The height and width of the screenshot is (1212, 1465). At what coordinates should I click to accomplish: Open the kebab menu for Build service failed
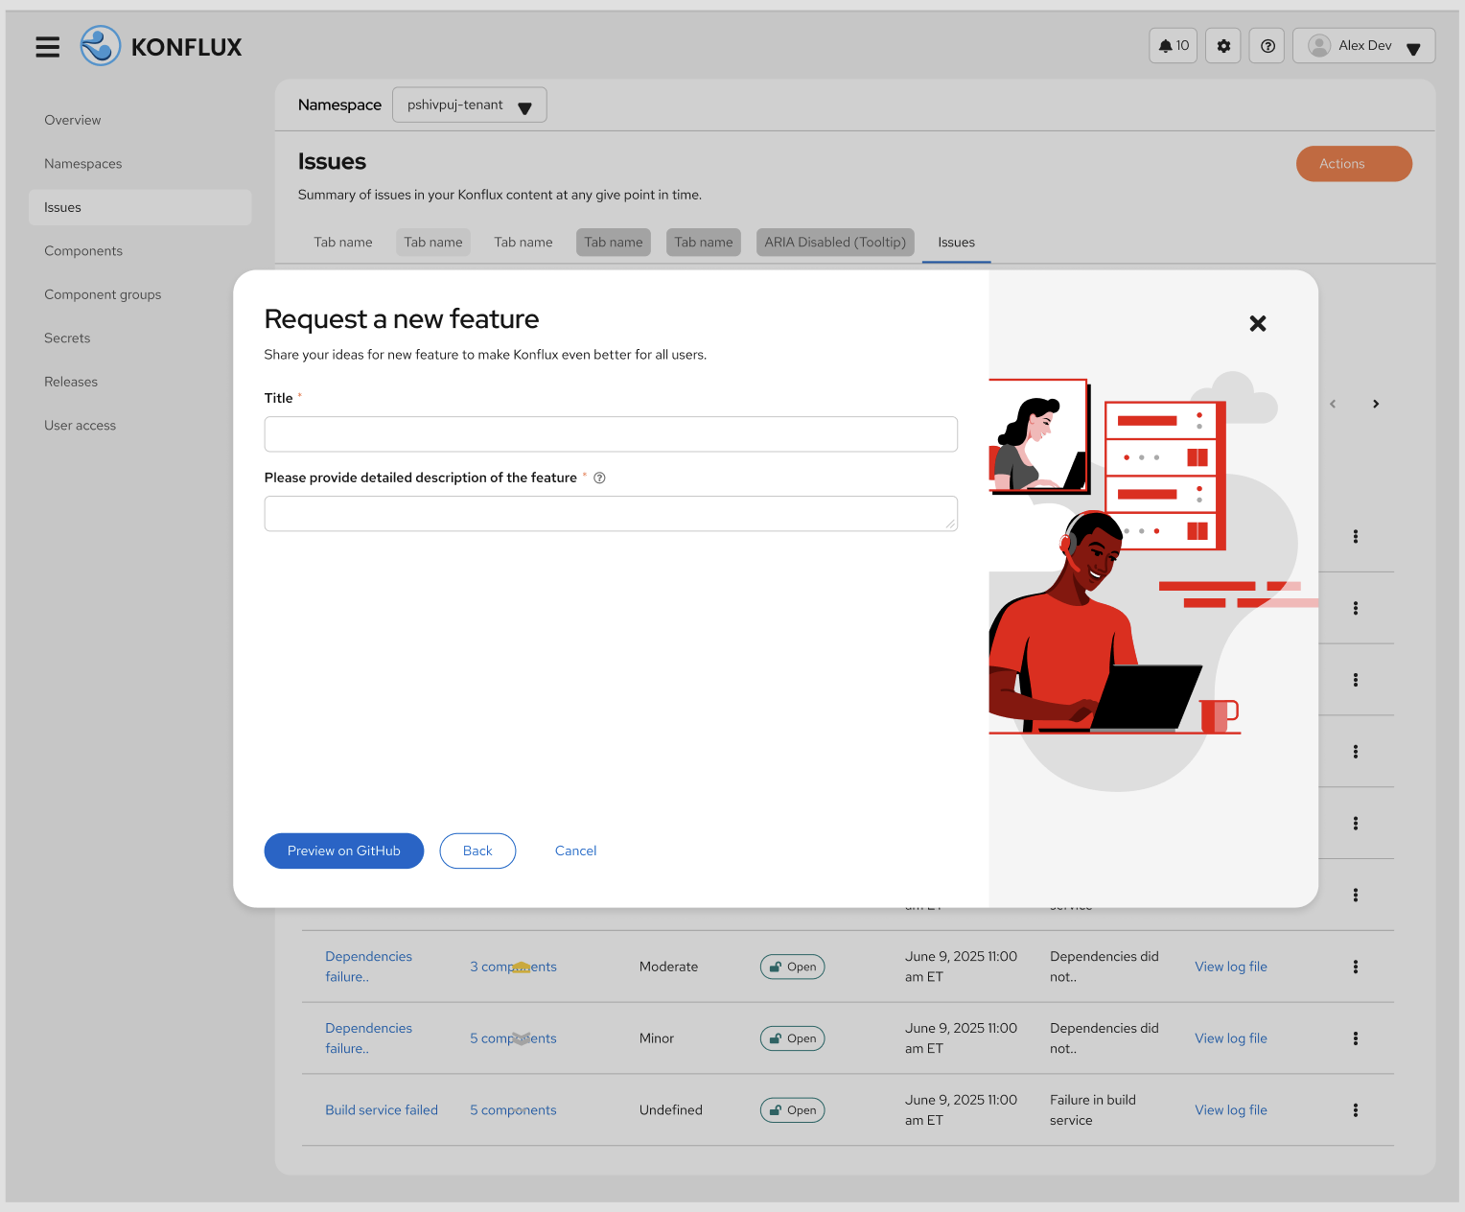1356,1110
